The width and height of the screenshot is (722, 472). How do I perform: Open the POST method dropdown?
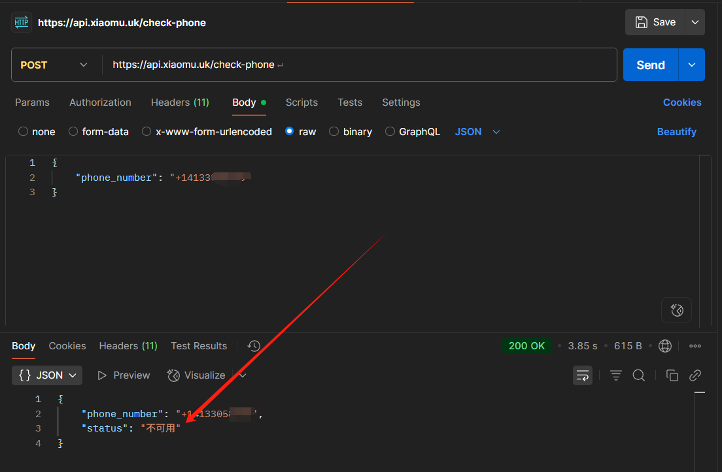click(54, 65)
